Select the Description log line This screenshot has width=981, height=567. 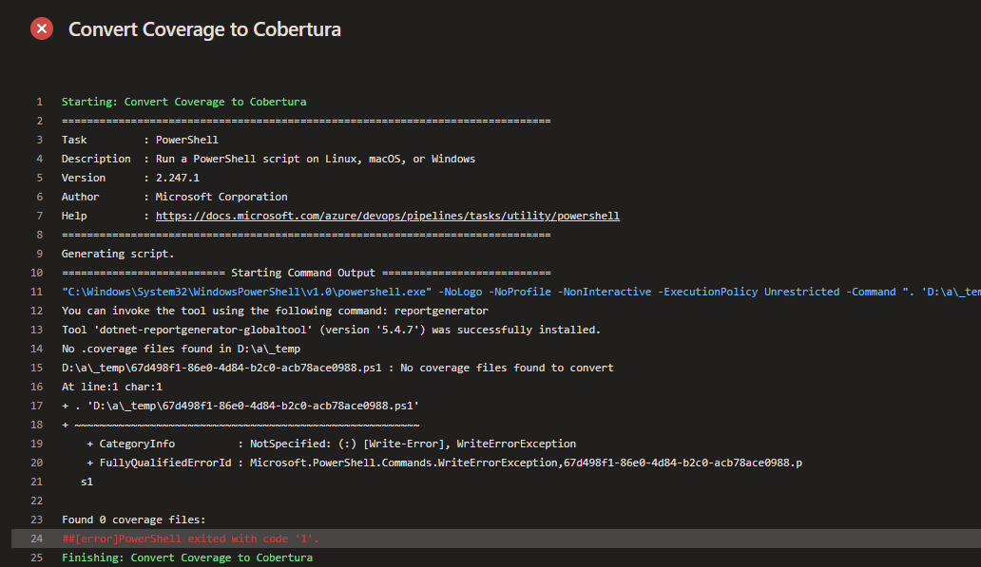[x=268, y=159]
